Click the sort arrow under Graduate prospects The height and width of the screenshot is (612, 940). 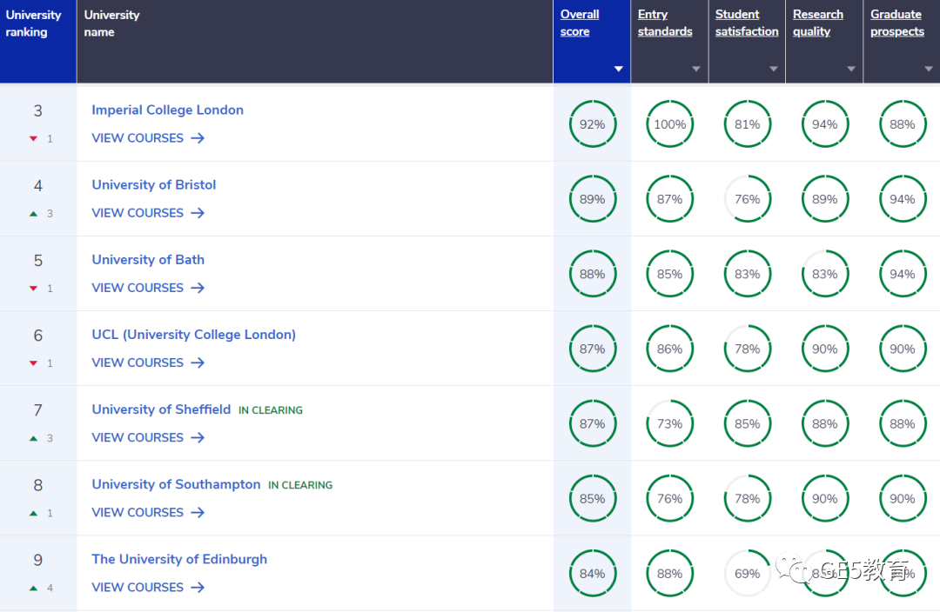tap(929, 69)
